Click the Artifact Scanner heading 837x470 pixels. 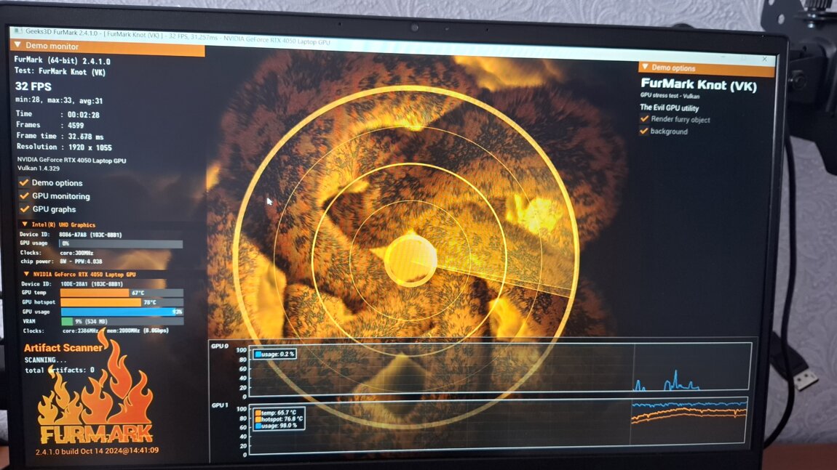63,348
